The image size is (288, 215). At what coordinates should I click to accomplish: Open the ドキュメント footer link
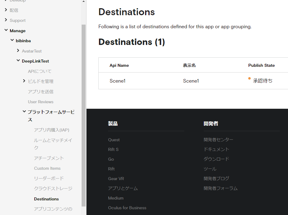click(216, 149)
